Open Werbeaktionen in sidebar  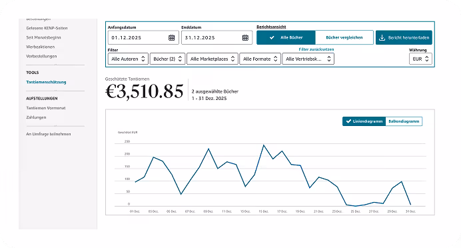tap(40, 47)
